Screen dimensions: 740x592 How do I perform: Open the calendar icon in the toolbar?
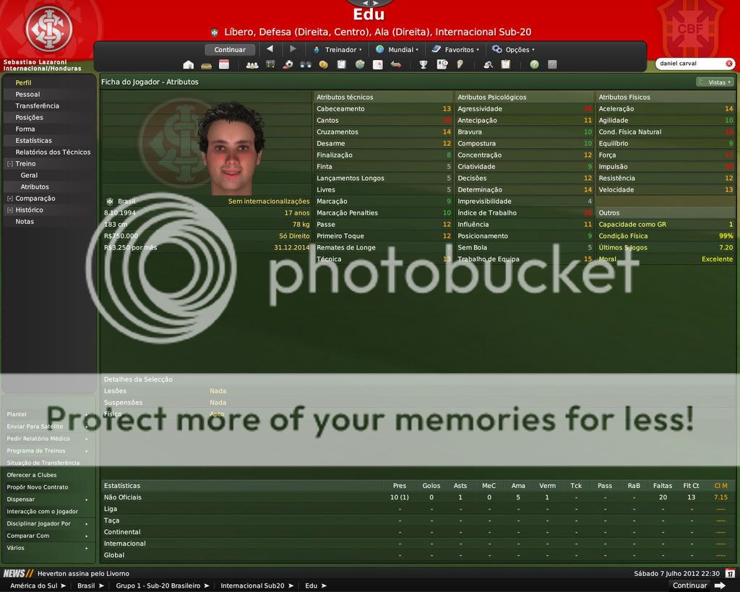click(224, 64)
